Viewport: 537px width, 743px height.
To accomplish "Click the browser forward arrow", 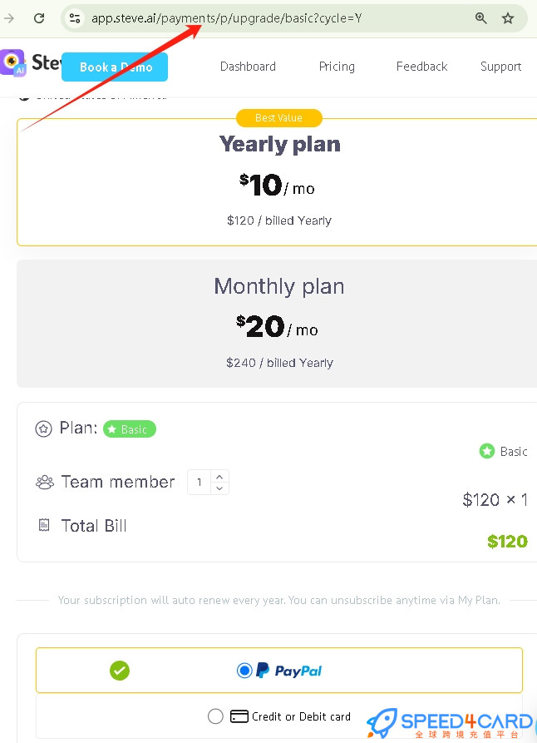I will [x=9, y=18].
